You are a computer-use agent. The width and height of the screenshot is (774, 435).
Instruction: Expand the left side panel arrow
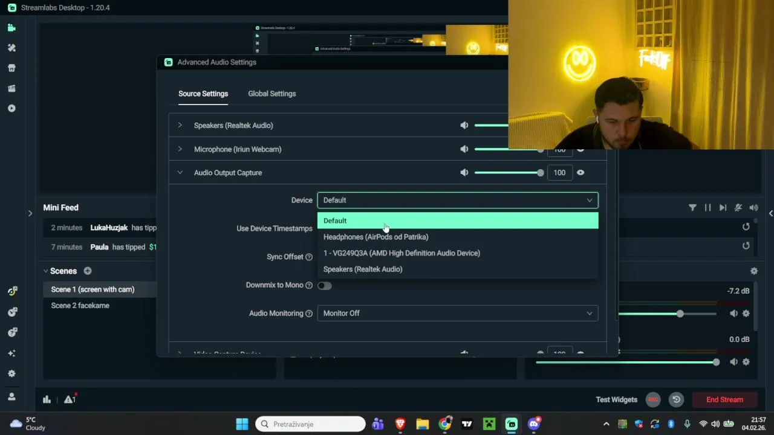[x=30, y=213]
